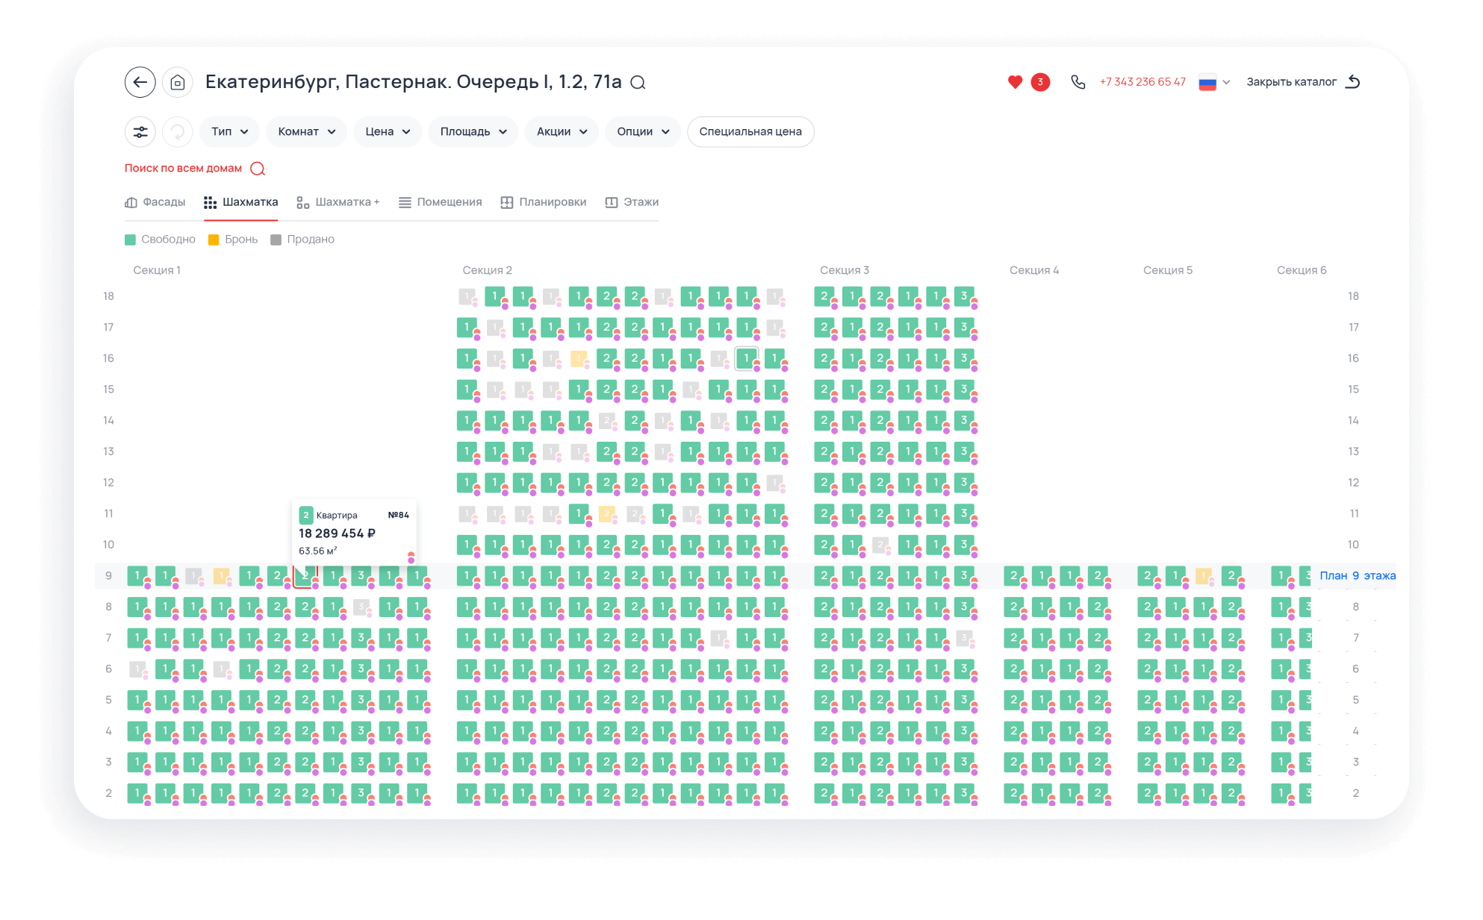Toggle the yellow 'Бронь' legend filter
The height and width of the screenshot is (920, 1483).
(233, 240)
